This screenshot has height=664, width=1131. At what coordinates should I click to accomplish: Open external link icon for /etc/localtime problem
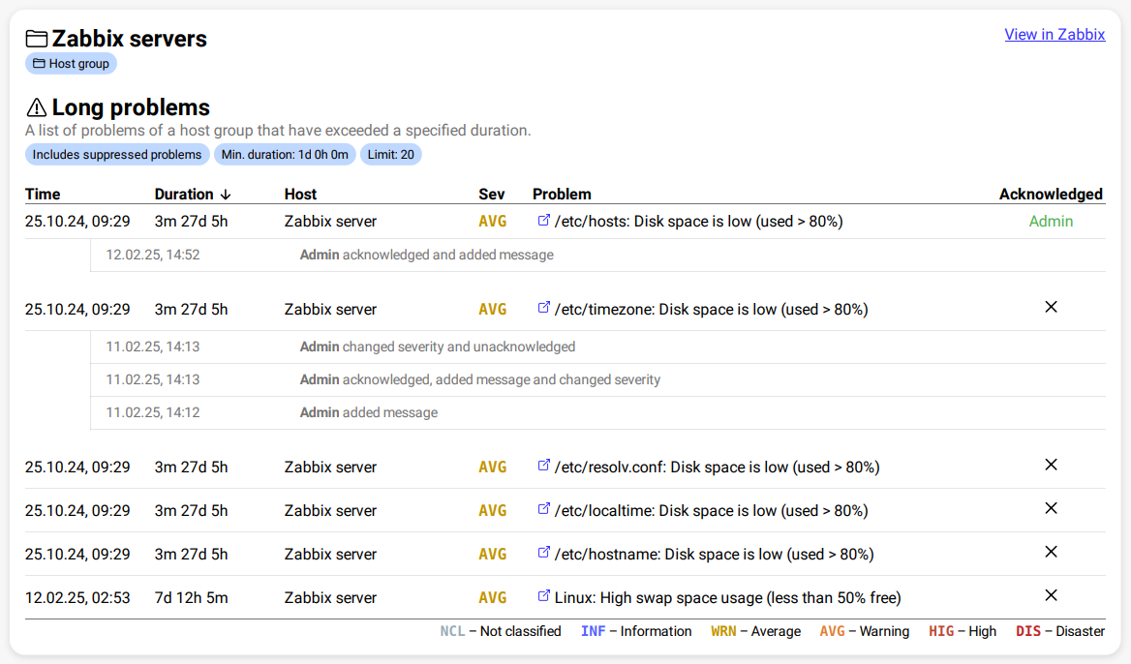pos(543,510)
